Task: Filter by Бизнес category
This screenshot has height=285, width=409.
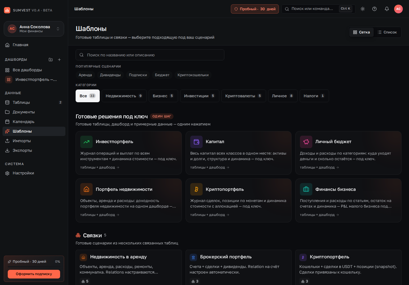Action: click(x=163, y=96)
